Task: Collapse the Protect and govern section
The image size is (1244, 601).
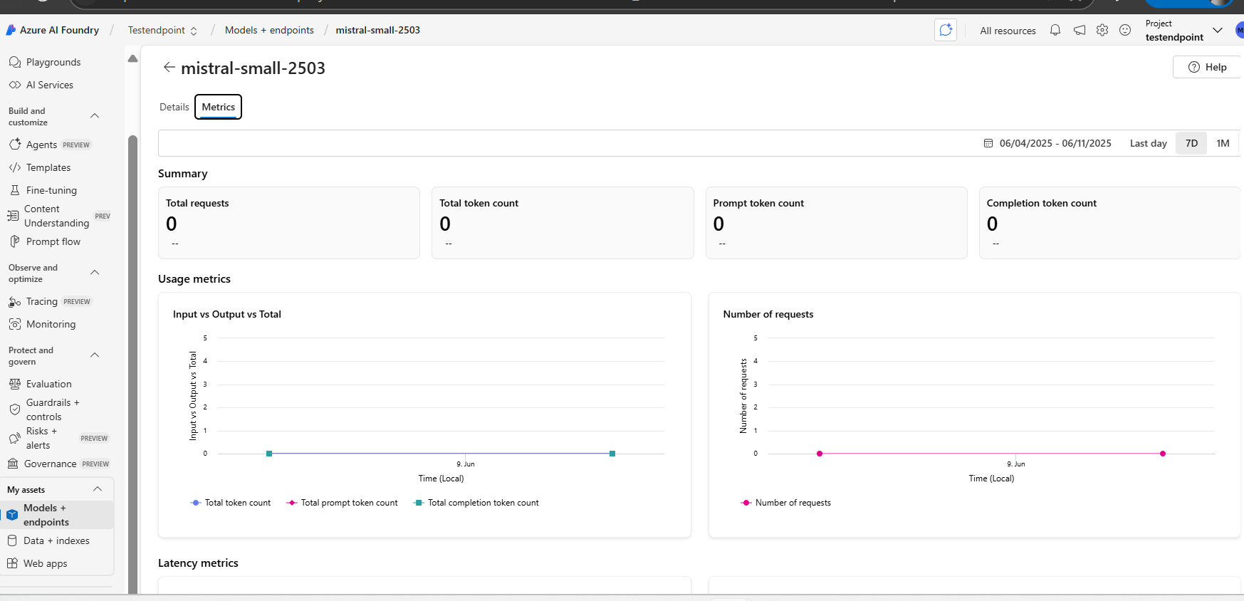Action: click(x=95, y=355)
